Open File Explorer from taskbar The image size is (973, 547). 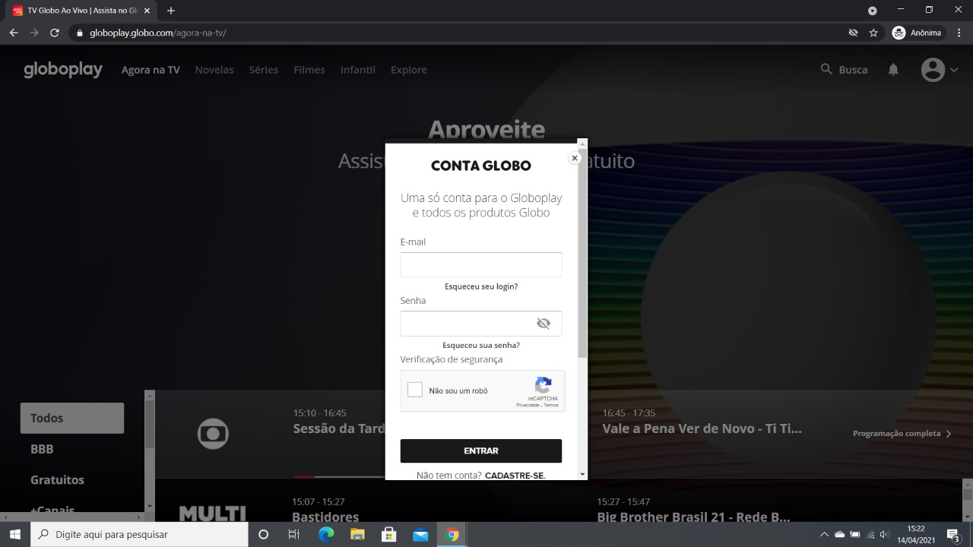click(x=357, y=535)
